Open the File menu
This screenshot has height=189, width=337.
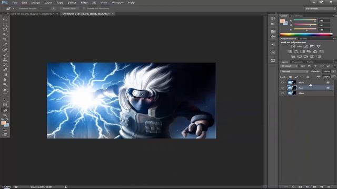(x=15, y=3)
